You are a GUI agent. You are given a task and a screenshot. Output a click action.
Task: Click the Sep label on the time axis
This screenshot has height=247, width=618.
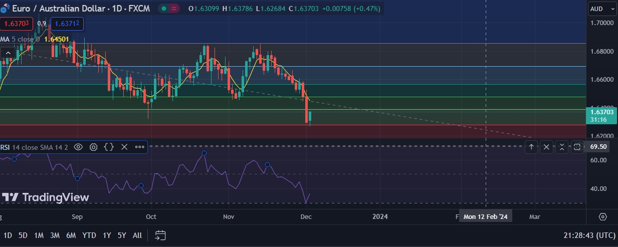tap(77, 217)
